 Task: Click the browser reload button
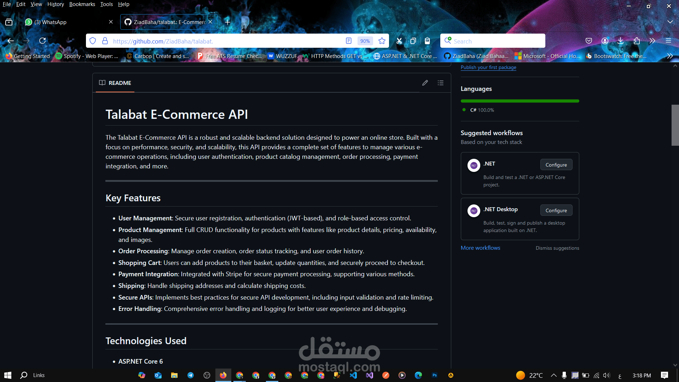tap(42, 41)
